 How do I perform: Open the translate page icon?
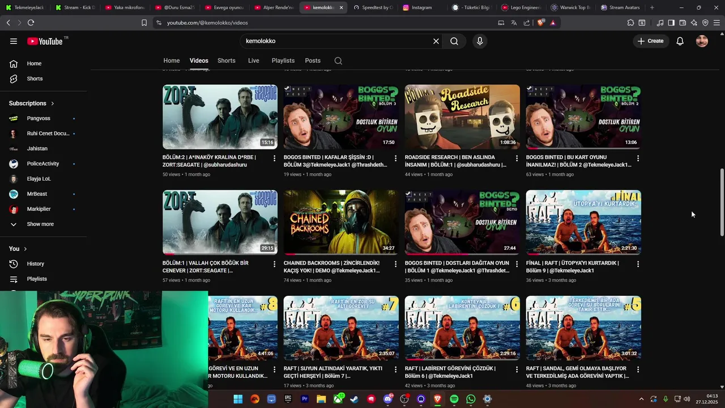click(x=514, y=23)
